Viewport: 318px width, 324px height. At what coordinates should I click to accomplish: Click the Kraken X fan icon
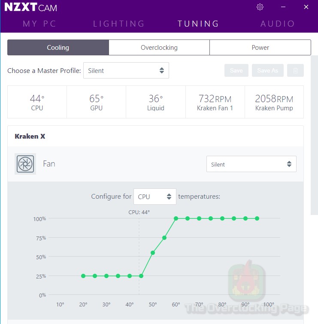25,164
